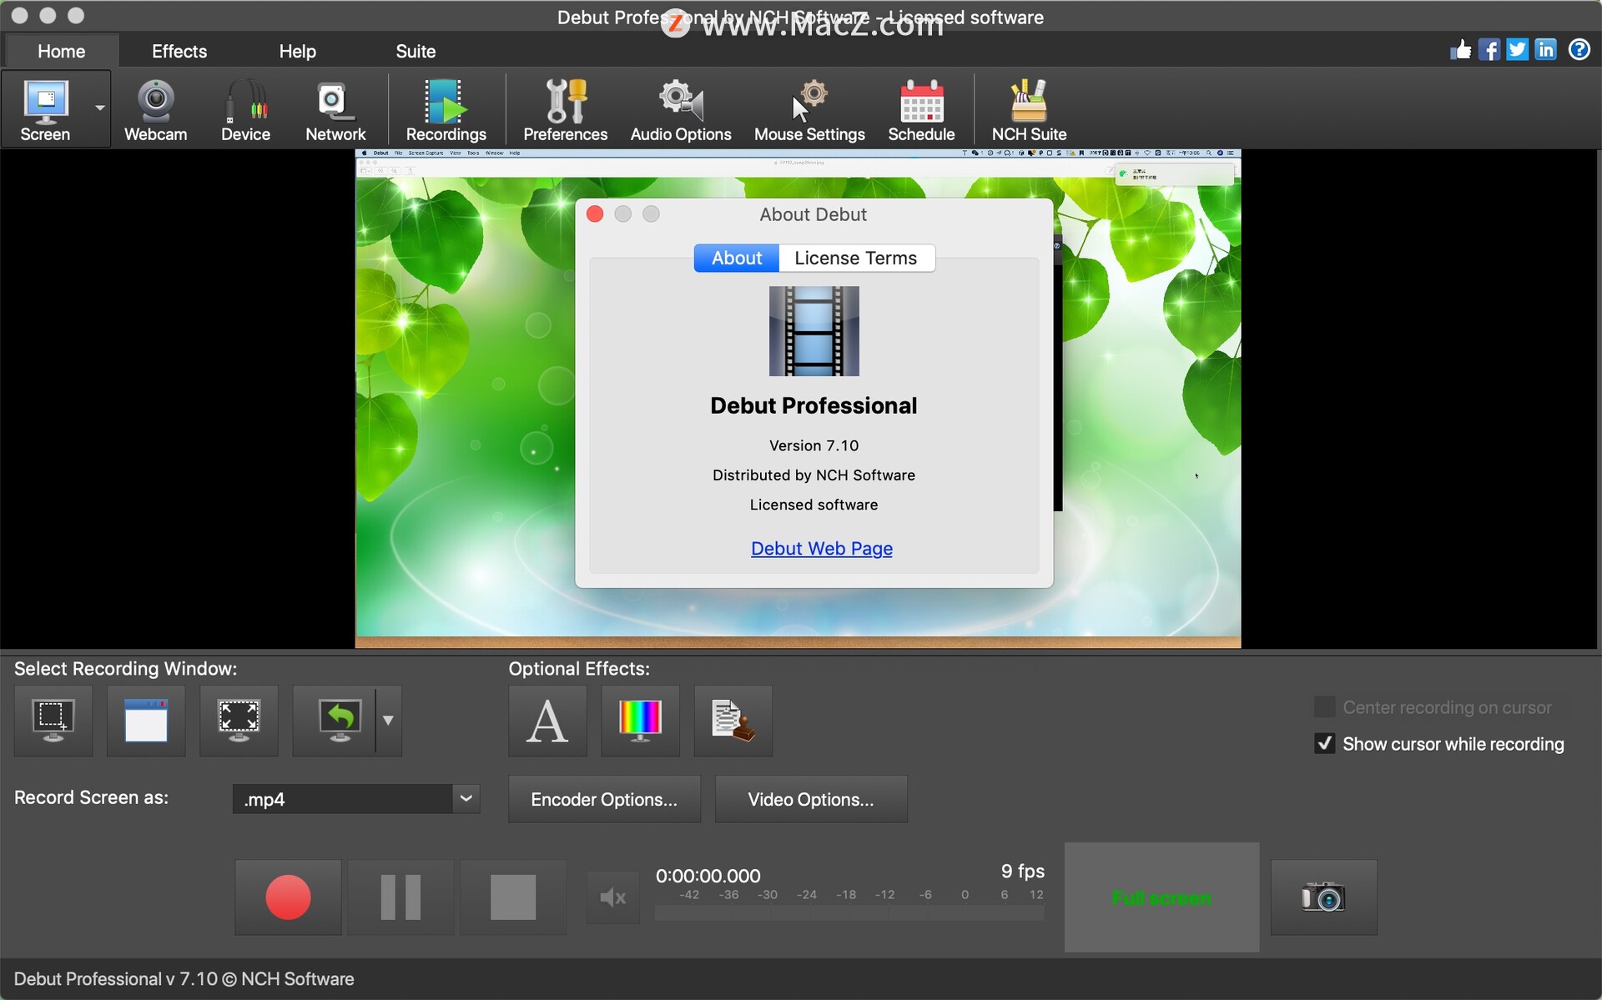Switch to the License Terms tab

pos(856,258)
